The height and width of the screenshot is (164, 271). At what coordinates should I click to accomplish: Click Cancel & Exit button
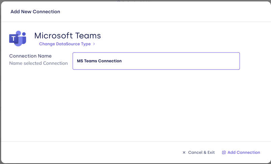(198, 153)
